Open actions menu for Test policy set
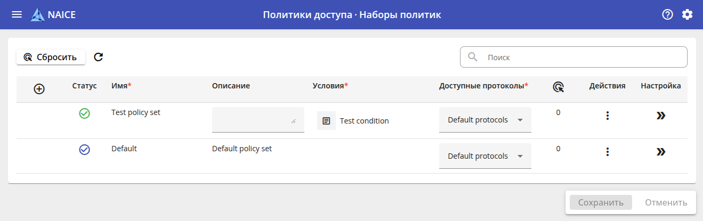703x221 pixels. (x=607, y=116)
